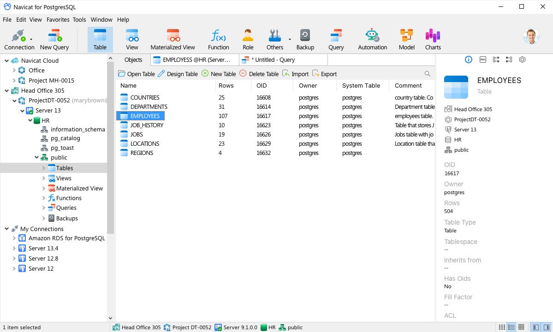Screen dimensions: 553x332
Task: Open the Materialized View toolbar section
Action: [x=172, y=39]
